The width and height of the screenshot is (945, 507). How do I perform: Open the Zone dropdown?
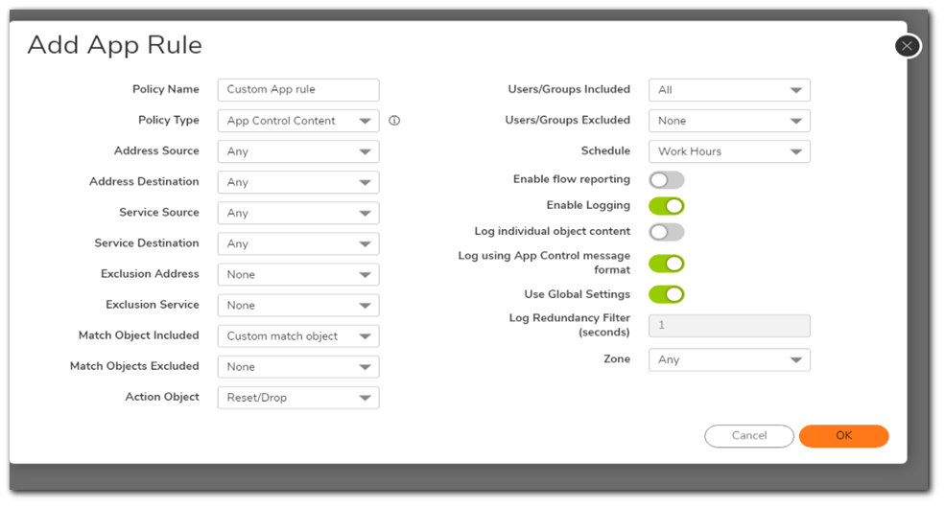729,359
